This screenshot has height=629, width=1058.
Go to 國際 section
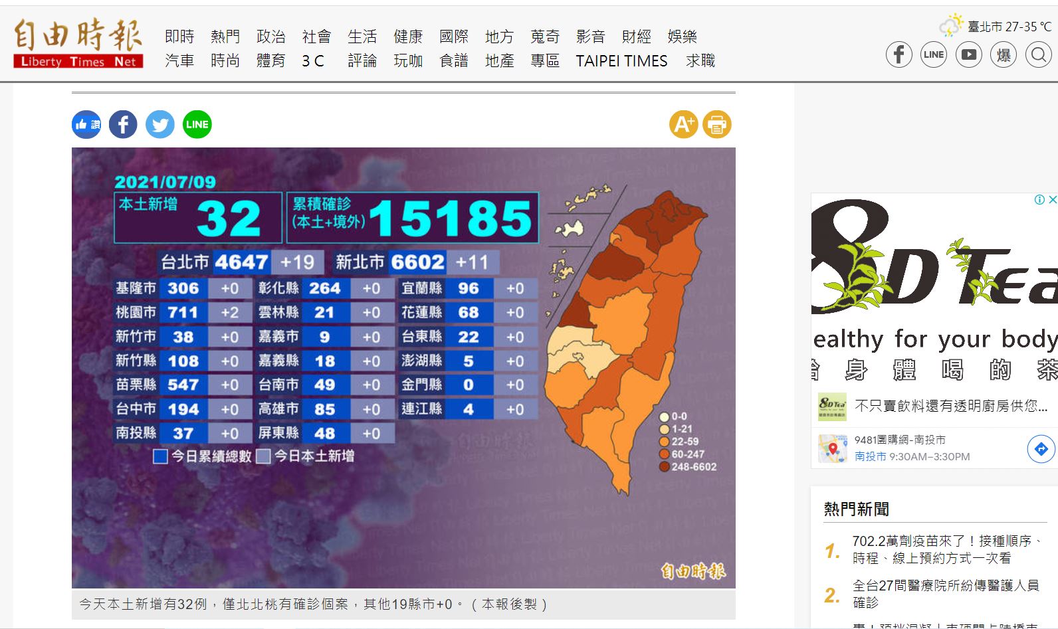click(x=454, y=37)
